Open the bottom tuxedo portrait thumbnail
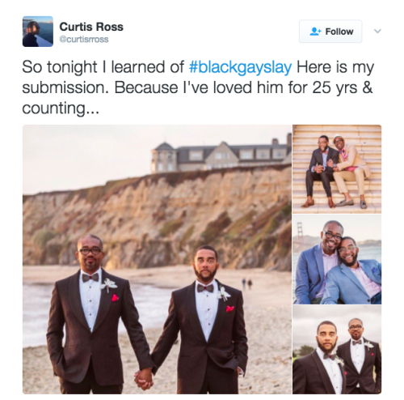 coord(337,350)
